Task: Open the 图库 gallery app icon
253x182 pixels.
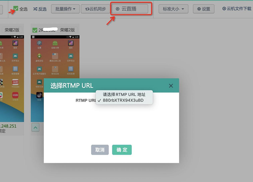Action: pos(70,43)
